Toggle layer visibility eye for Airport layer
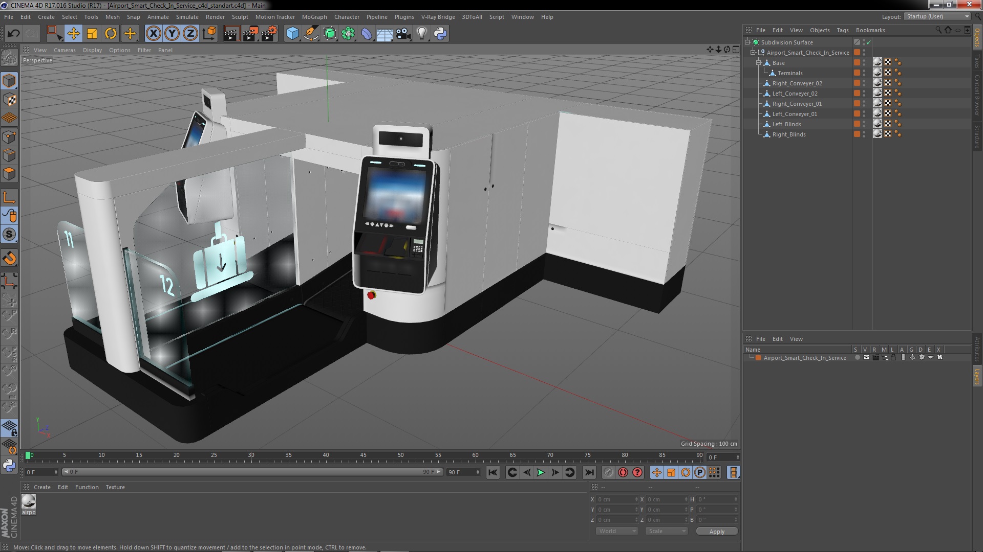The width and height of the screenshot is (983, 552). (866, 358)
